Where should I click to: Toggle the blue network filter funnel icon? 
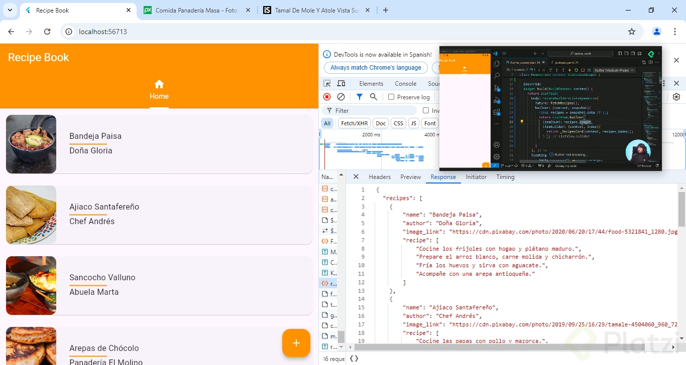(360, 97)
